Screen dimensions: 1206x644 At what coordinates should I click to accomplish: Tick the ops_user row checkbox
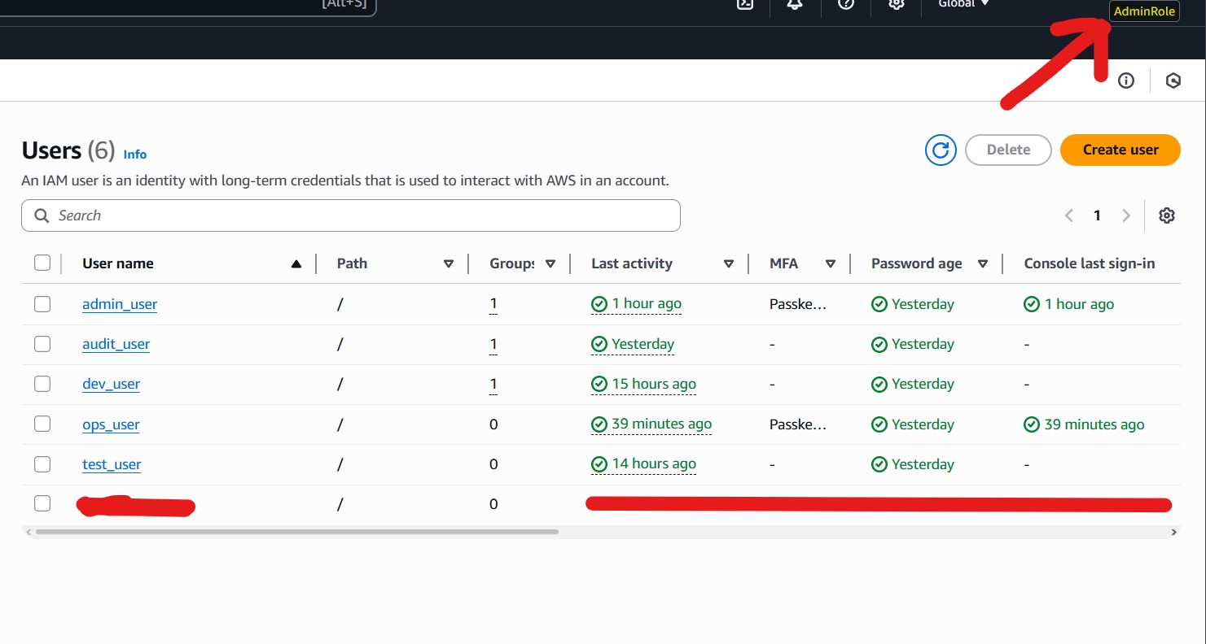click(x=42, y=424)
